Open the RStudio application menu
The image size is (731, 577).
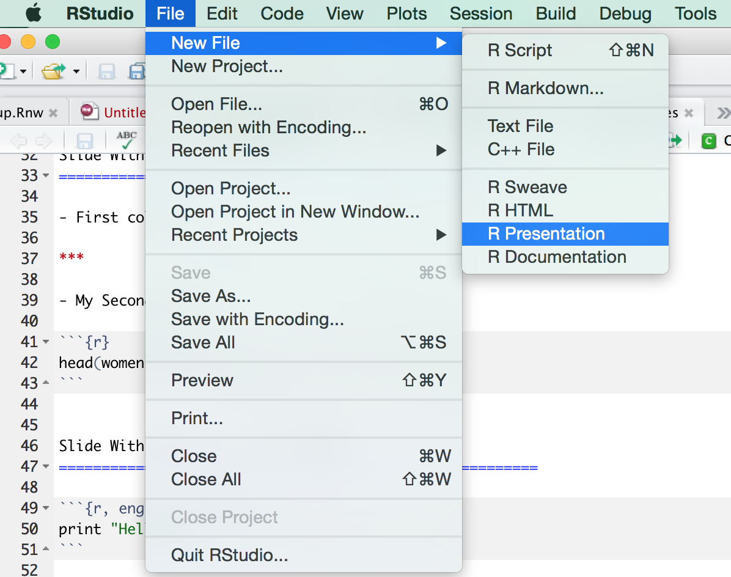pyautogui.click(x=100, y=13)
